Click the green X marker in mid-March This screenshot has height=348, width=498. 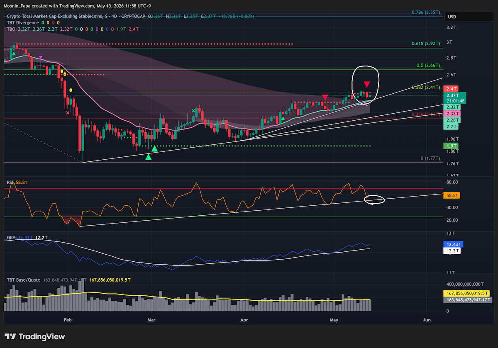[x=193, y=110]
